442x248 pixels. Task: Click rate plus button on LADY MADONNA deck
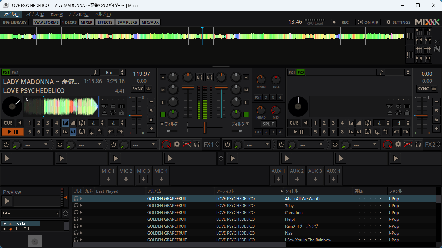click(x=151, y=129)
